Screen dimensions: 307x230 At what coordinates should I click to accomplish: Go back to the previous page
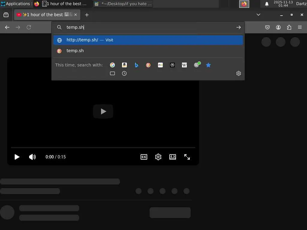(7, 27)
